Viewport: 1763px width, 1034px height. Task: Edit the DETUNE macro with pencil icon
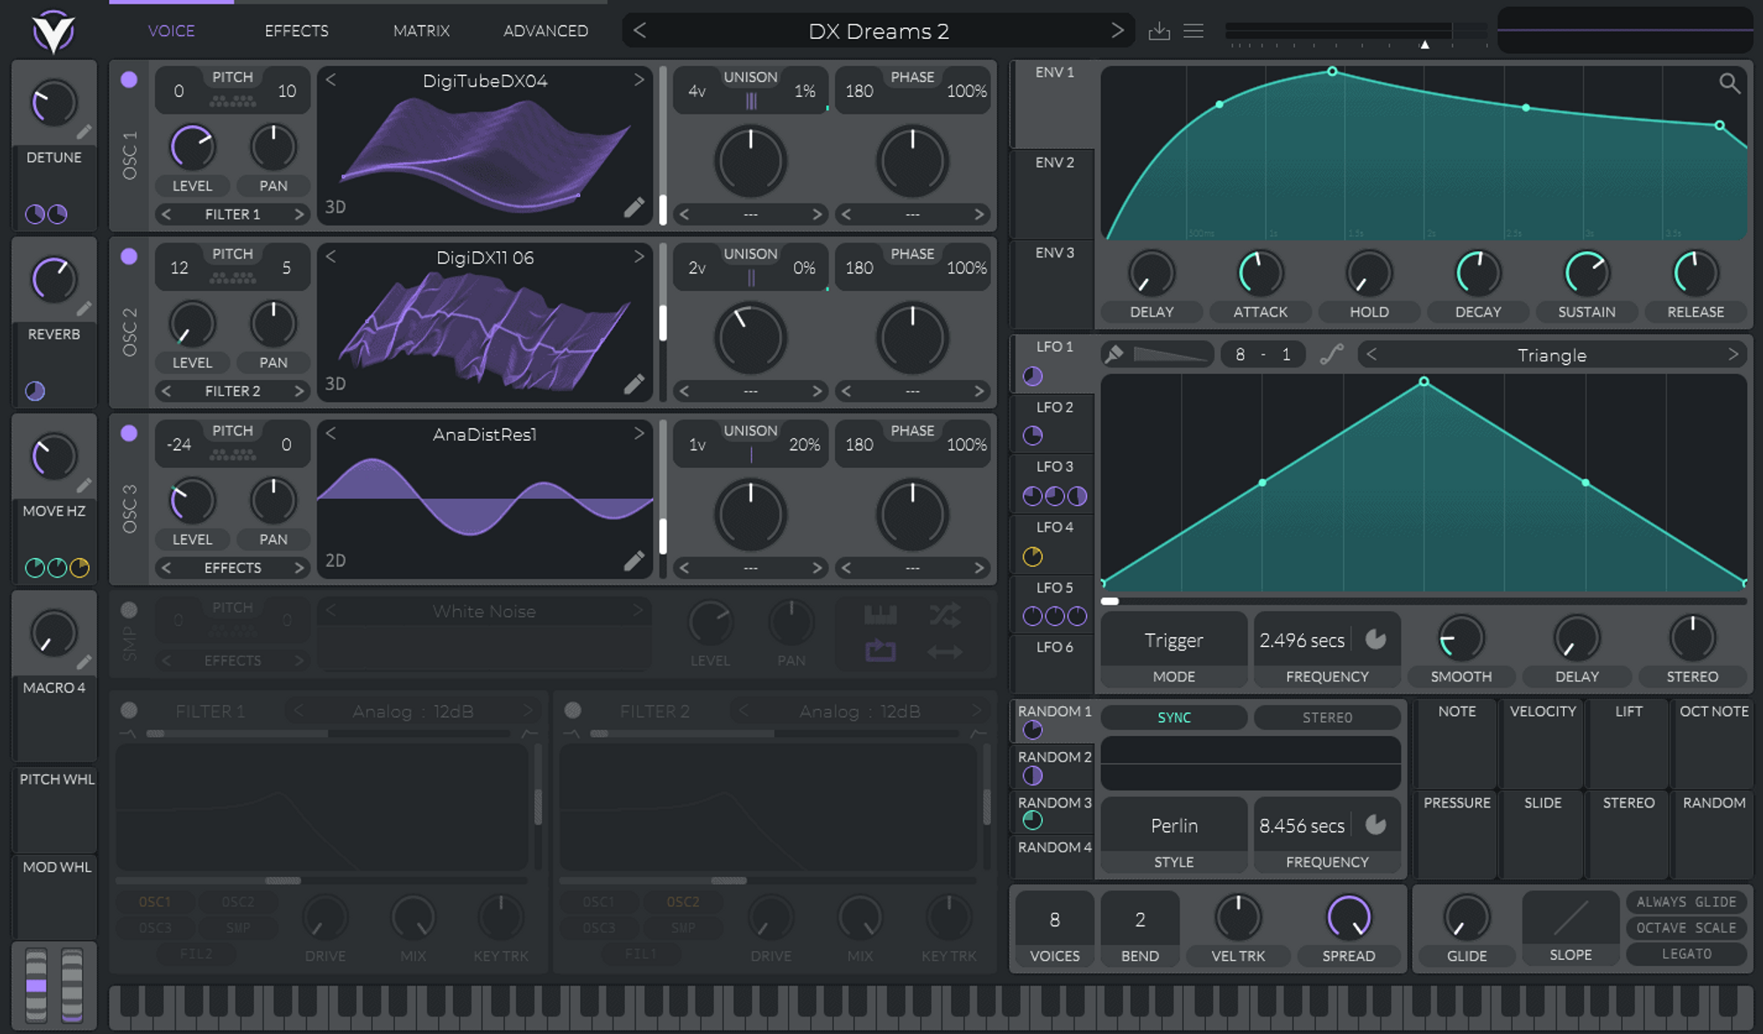click(x=84, y=132)
